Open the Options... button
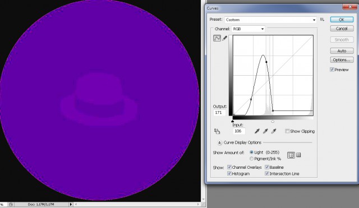Viewport: 359px width, 208px height. tap(342, 60)
